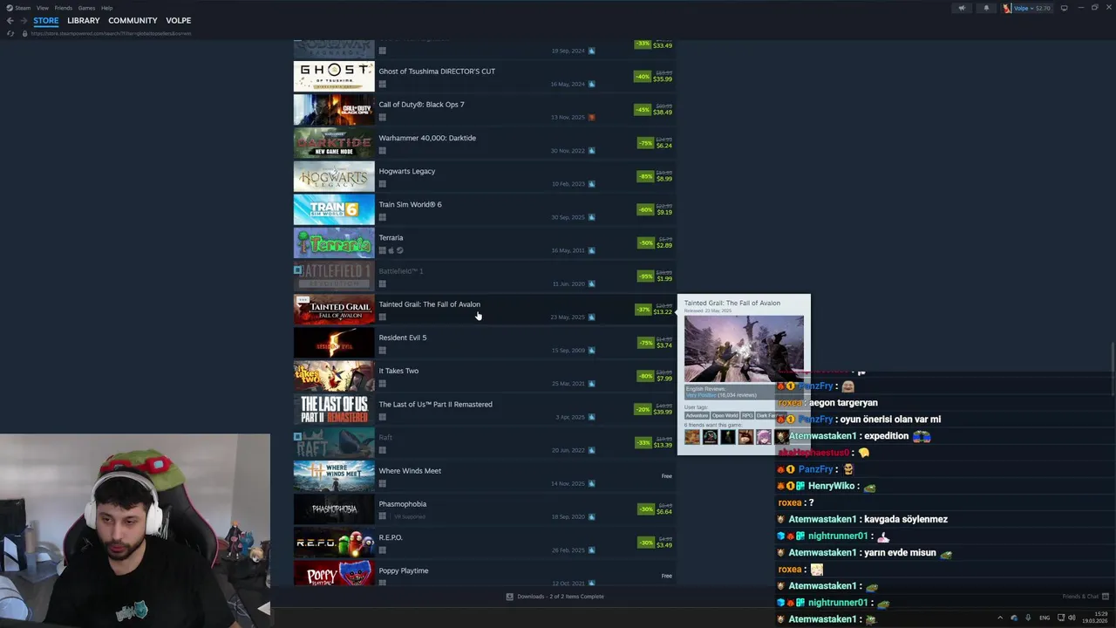The image size is (1116, 628).
Task: Show hidden tray icons chevron in taskbar
Action: (x=999, y=618)
